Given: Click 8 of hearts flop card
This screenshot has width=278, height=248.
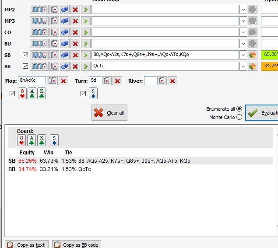Looking at the screenshot, I should (x=22, y=93).
